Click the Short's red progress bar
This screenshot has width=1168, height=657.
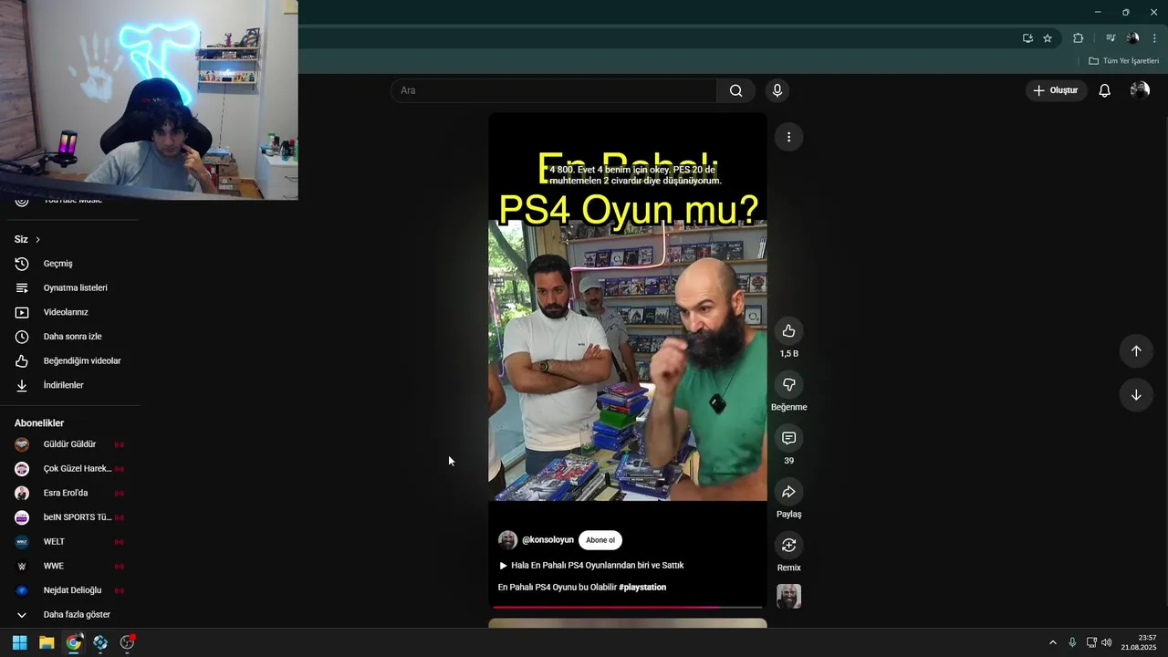point(628,607)
